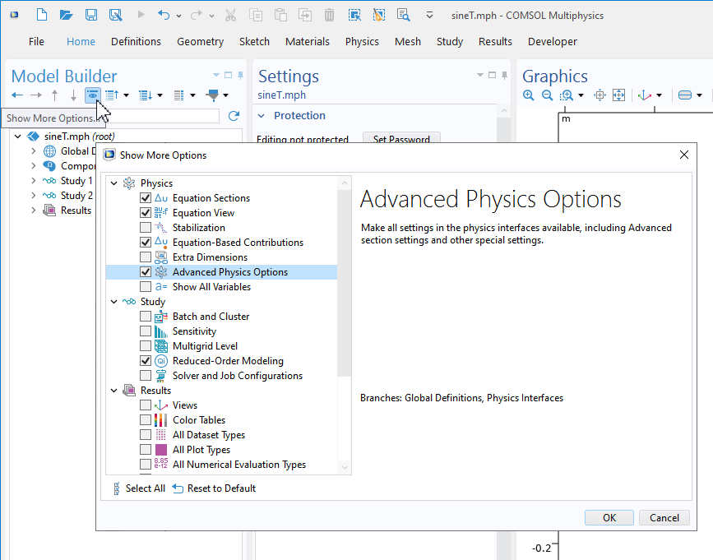The height and width of the screenshot is (560, 713).
Task: Move the node down in Model Builder
Action: point(73,95)
